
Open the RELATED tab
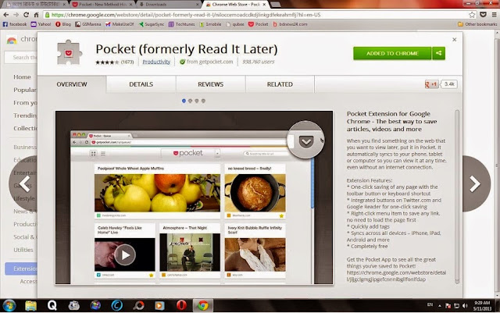point(280,84)
